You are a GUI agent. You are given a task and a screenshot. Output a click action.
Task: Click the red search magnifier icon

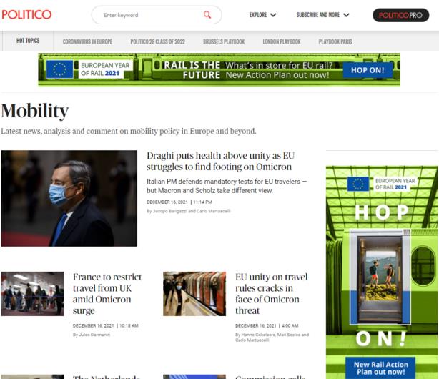pyautogui.click(x=207, y=15)
